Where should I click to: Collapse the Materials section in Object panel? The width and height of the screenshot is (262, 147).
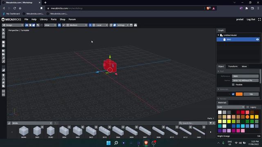tap(218, 89)
